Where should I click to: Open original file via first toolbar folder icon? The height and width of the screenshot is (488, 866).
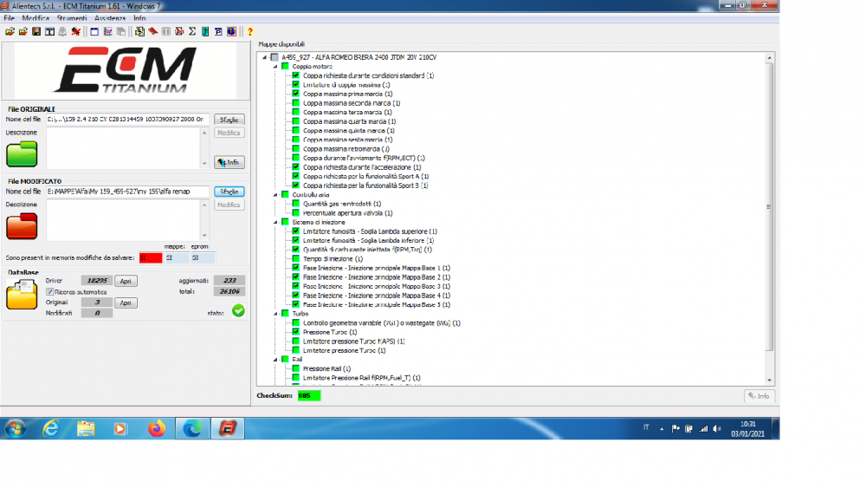(10, 31)
